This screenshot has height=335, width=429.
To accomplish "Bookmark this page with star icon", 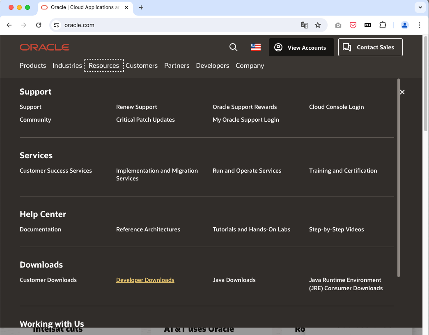I will [318, 25].
